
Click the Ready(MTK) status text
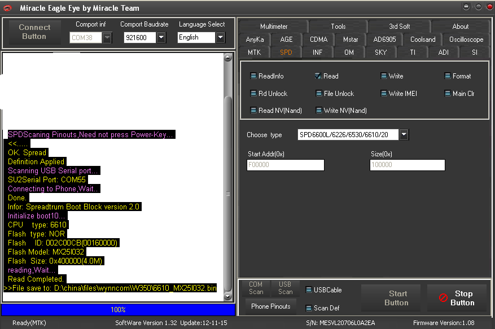coord(29,323)
